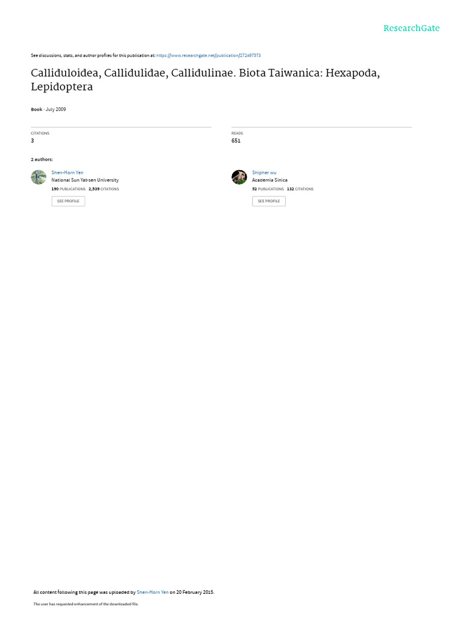This screenshot has width=463, height=618.
Task: Click the Book July 2009 label
Action: (x=48, y=110)
